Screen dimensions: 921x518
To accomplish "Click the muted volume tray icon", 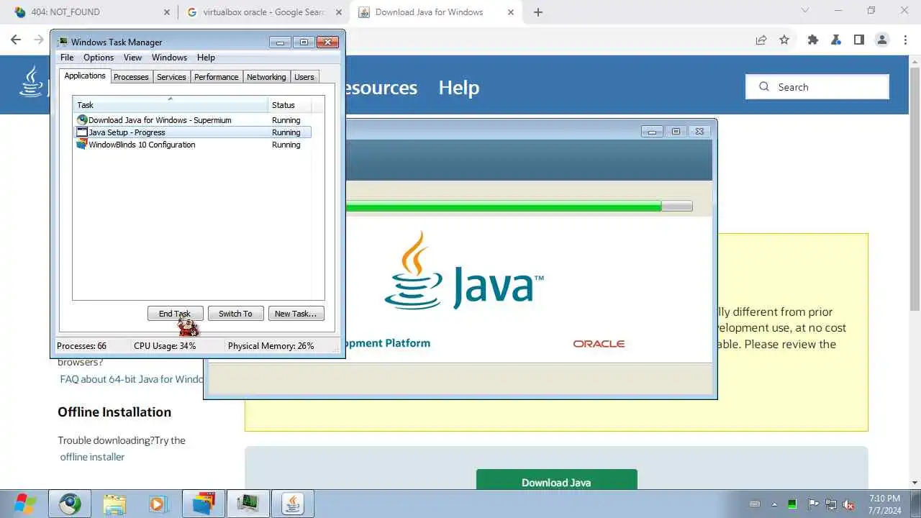I will pos(849,504).
